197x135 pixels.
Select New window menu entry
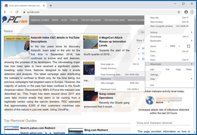point(170,22)
